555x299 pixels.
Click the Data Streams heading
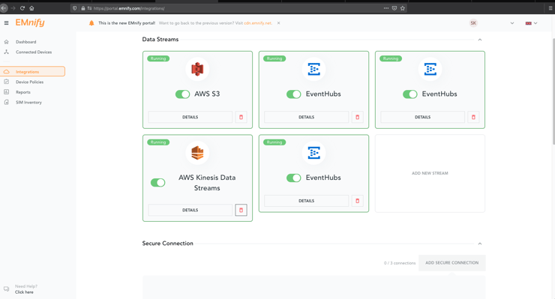coord(160,39)
